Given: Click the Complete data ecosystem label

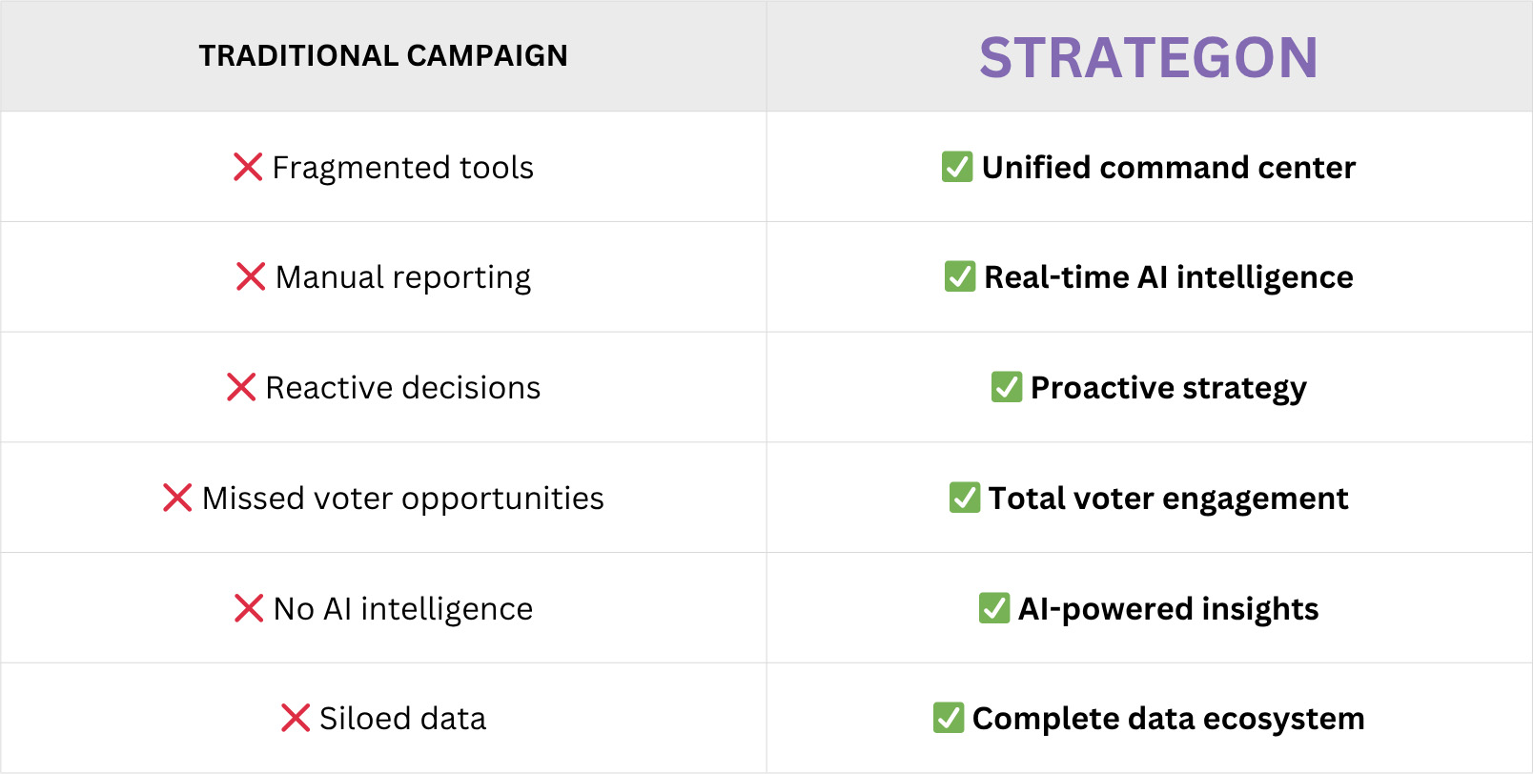Looking at the screenshot, I should (x=1169, y=719).
